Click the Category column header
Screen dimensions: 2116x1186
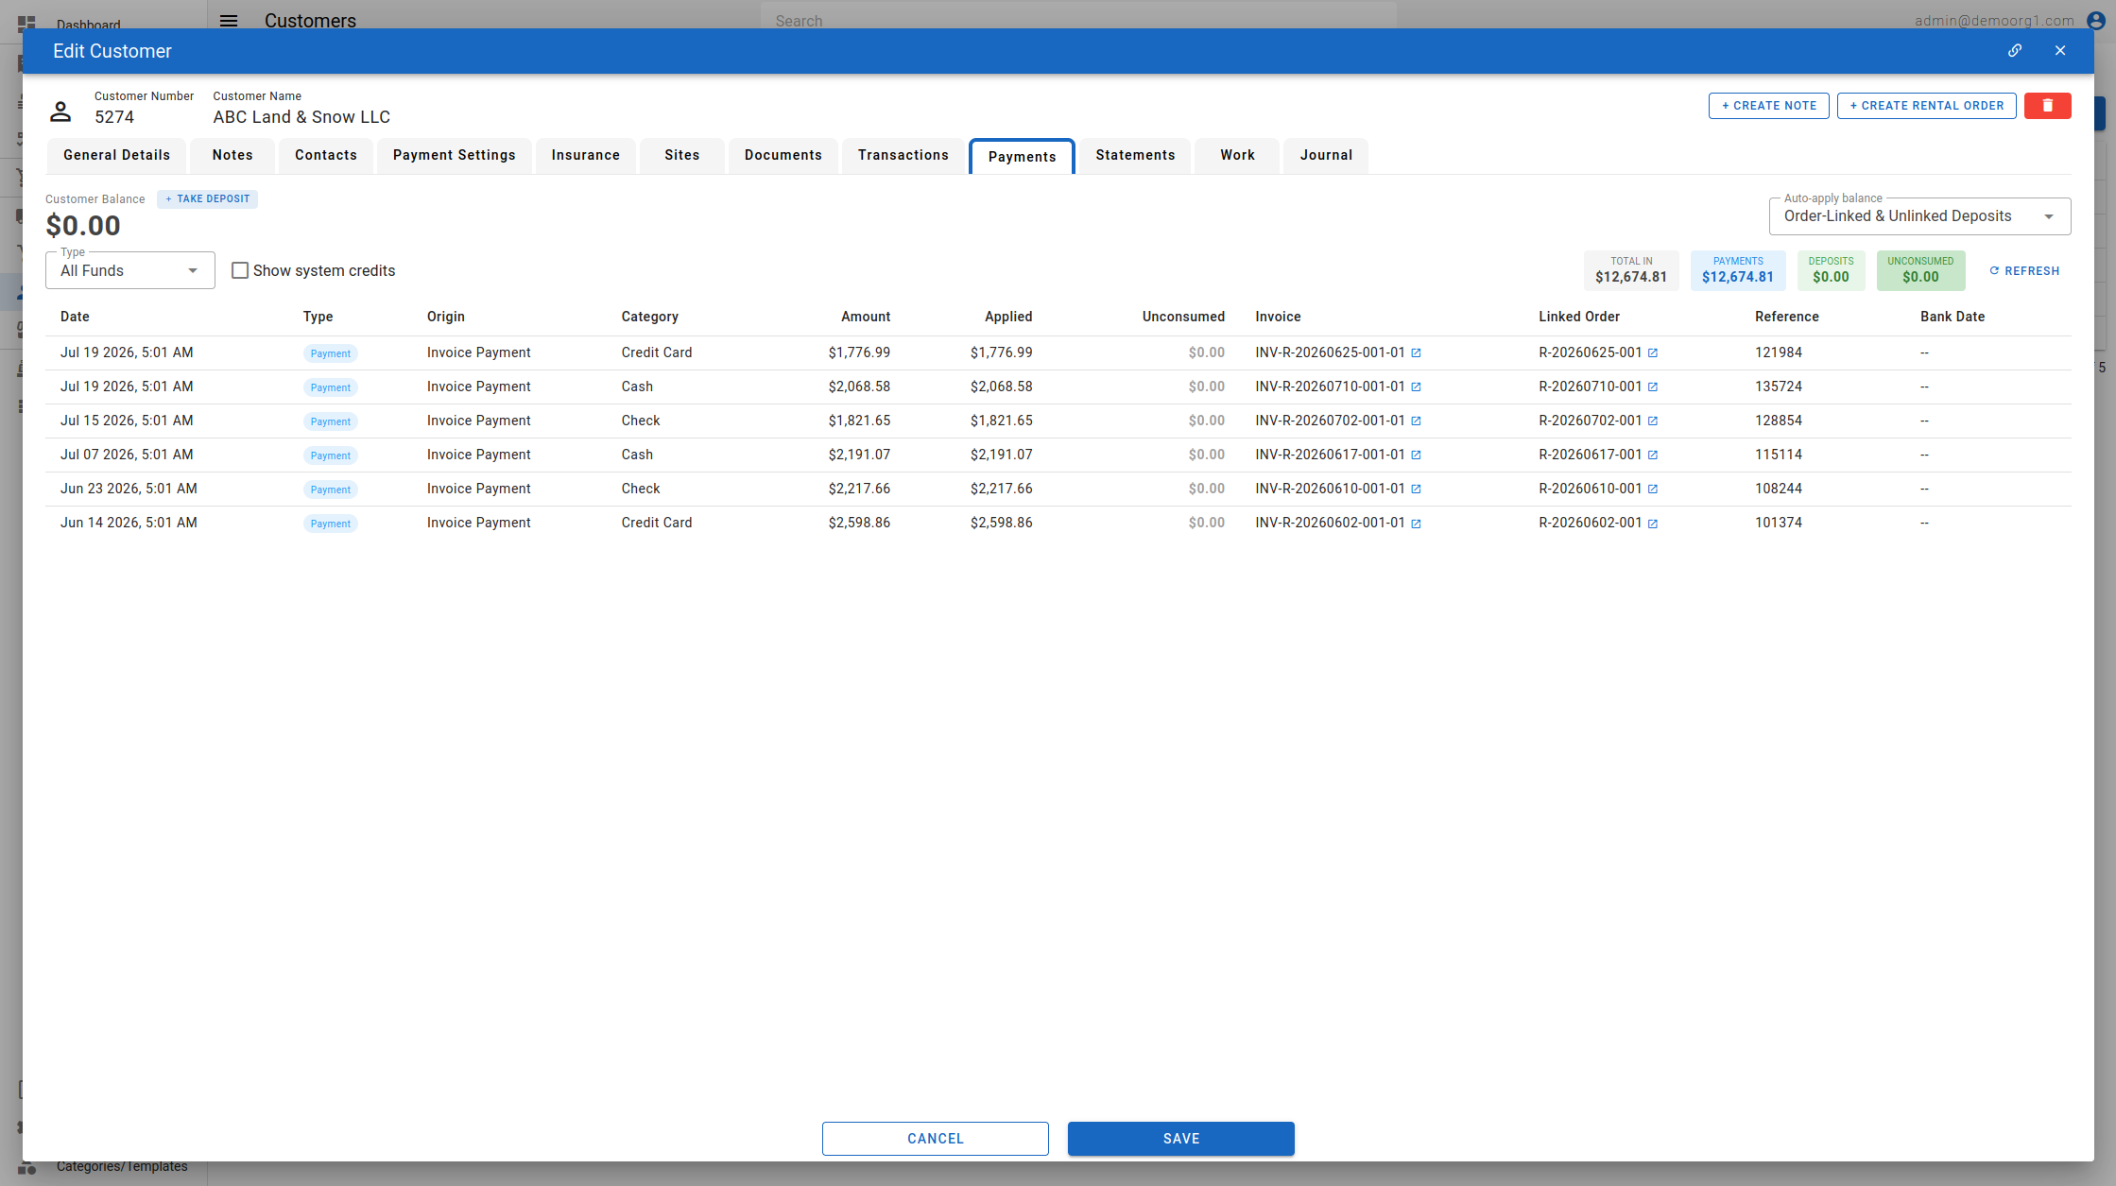coord(650,318)
